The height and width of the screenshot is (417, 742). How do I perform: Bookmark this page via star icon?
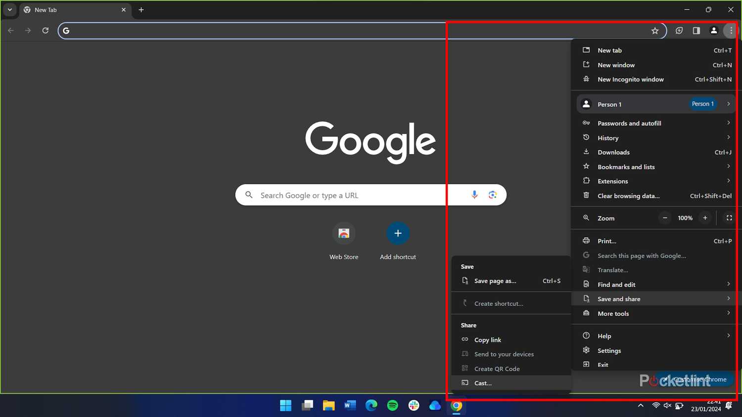(655, 30)
